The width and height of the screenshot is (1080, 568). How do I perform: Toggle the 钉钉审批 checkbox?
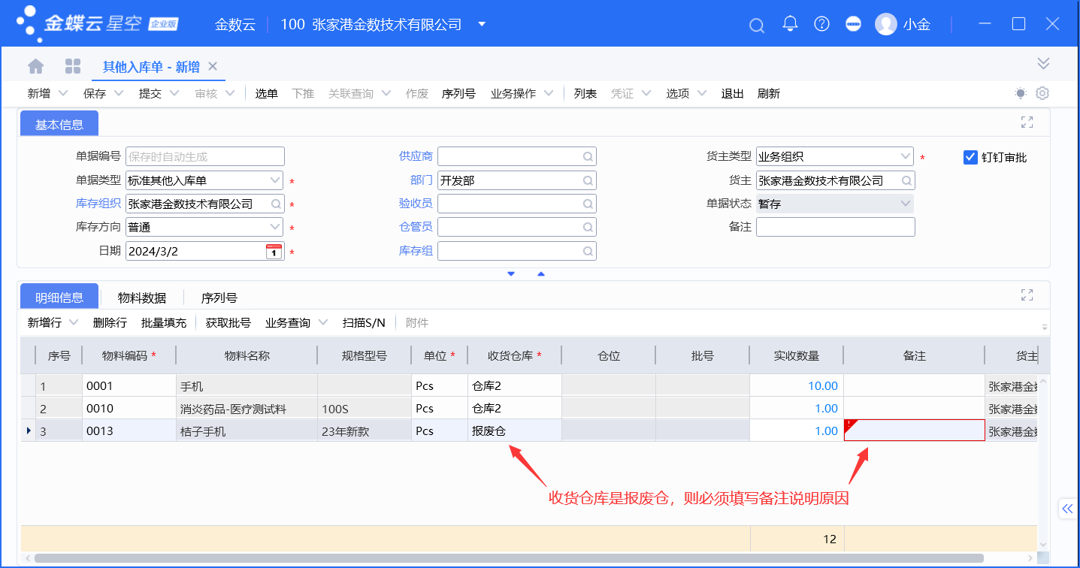pos(970,157)
